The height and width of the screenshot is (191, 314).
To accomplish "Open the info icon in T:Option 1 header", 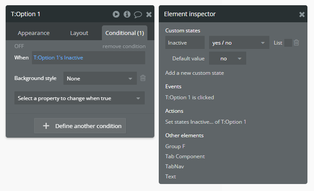I will click(127, 14).
